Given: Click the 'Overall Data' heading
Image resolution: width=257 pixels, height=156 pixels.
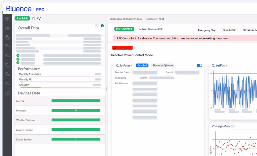Looking at the screenshot, I should [x=28, y=28].
